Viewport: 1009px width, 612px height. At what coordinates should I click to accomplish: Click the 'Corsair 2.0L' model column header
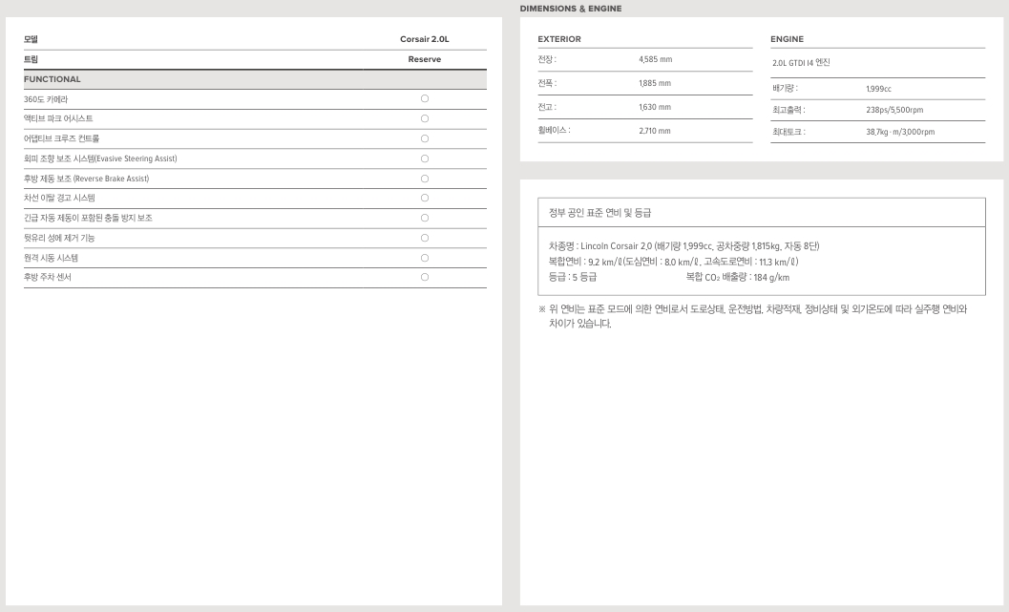click(425, 39)
